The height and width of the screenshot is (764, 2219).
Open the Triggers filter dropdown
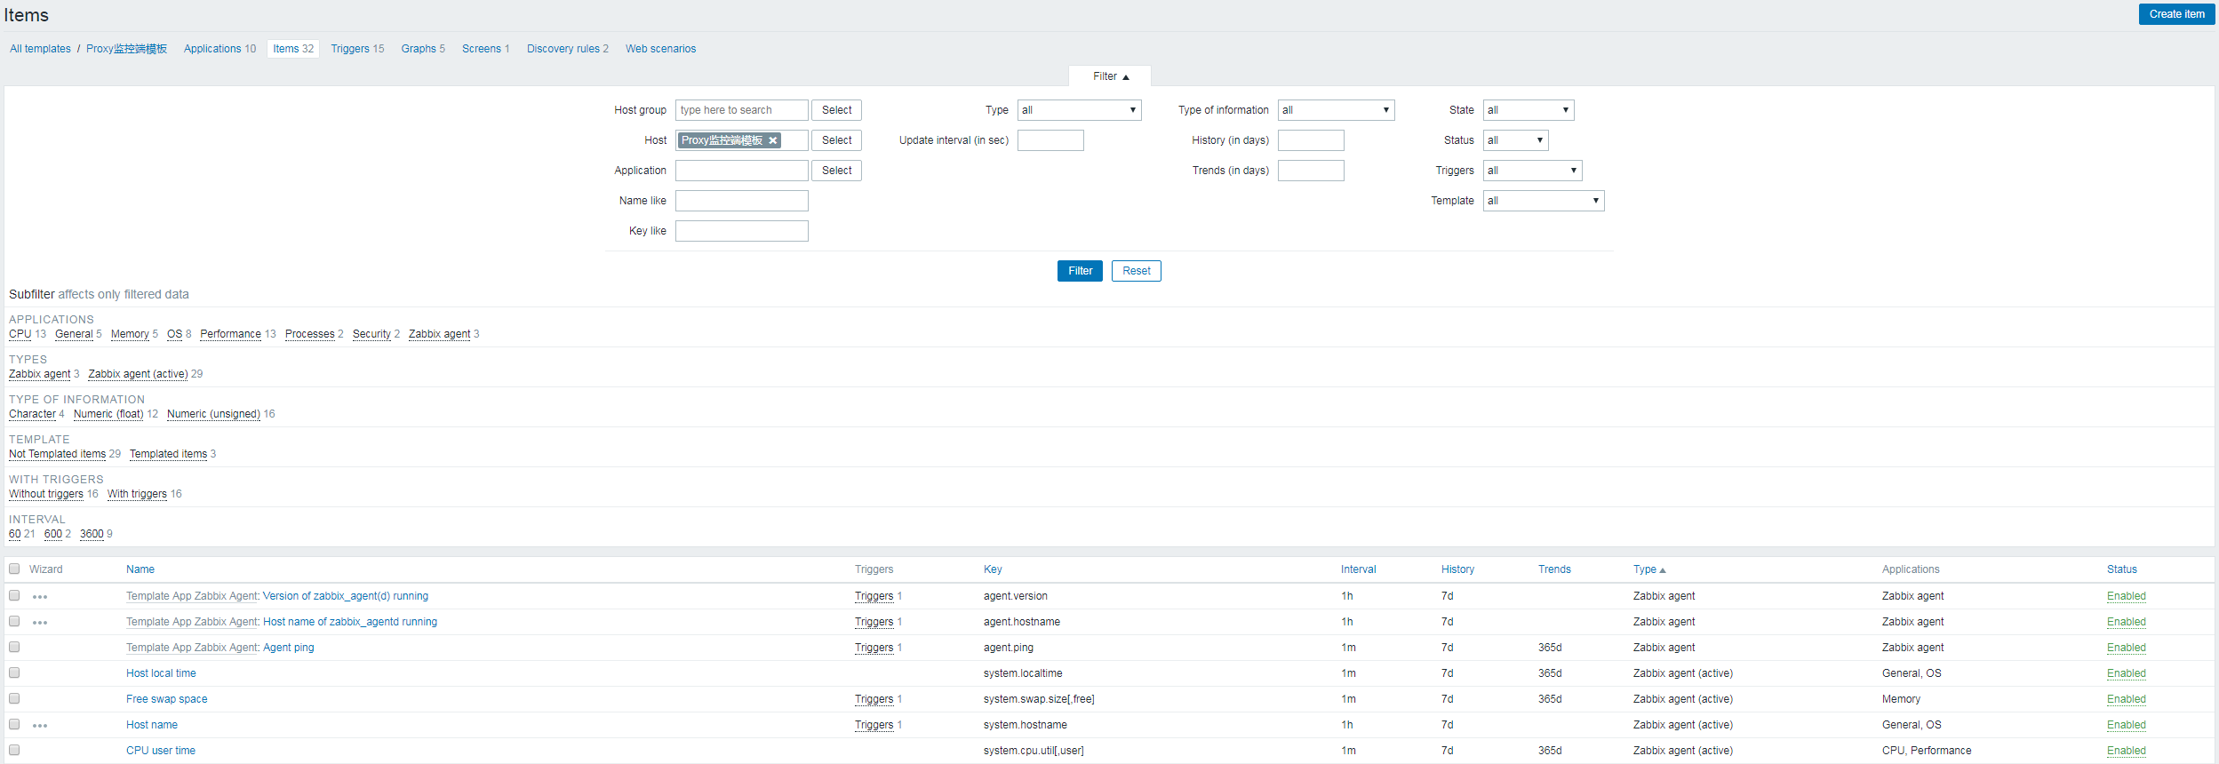(1532, 171)
